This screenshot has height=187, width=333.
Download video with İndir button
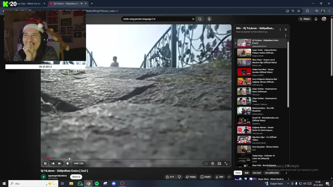(x=219, y=177)
